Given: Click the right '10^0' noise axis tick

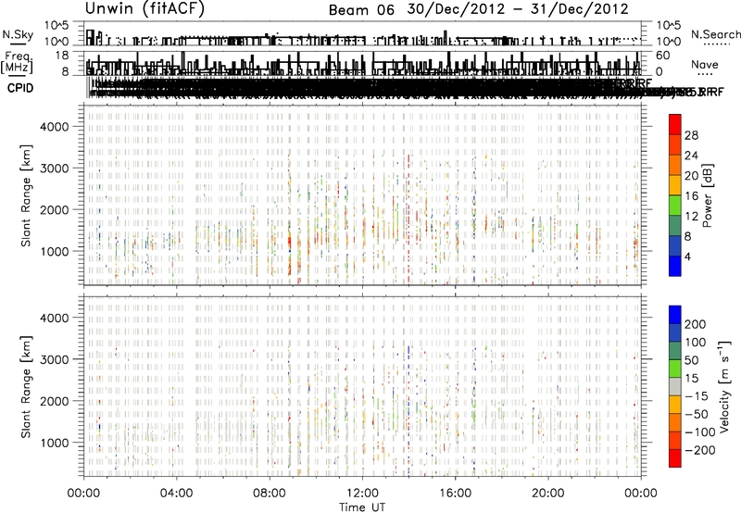Looking at the screenshot, I should 668,42.
